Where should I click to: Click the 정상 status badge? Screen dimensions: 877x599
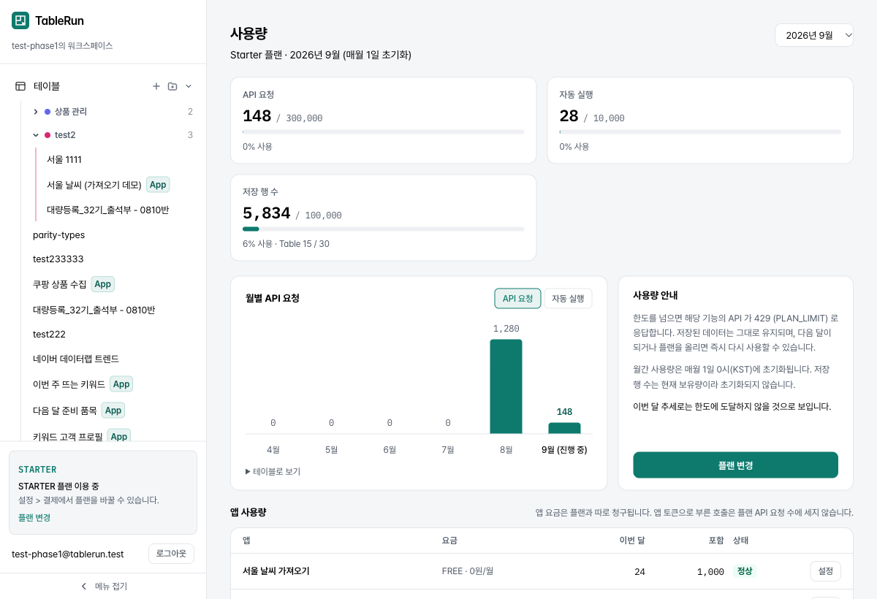pos(745,571)
